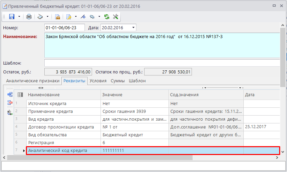Click the delete row icon beside grid
The height and width of the screenshot is (172, 287).
[x=10, y=103]
